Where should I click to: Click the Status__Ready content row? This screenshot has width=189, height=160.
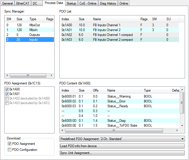click(x=120, y=106)
